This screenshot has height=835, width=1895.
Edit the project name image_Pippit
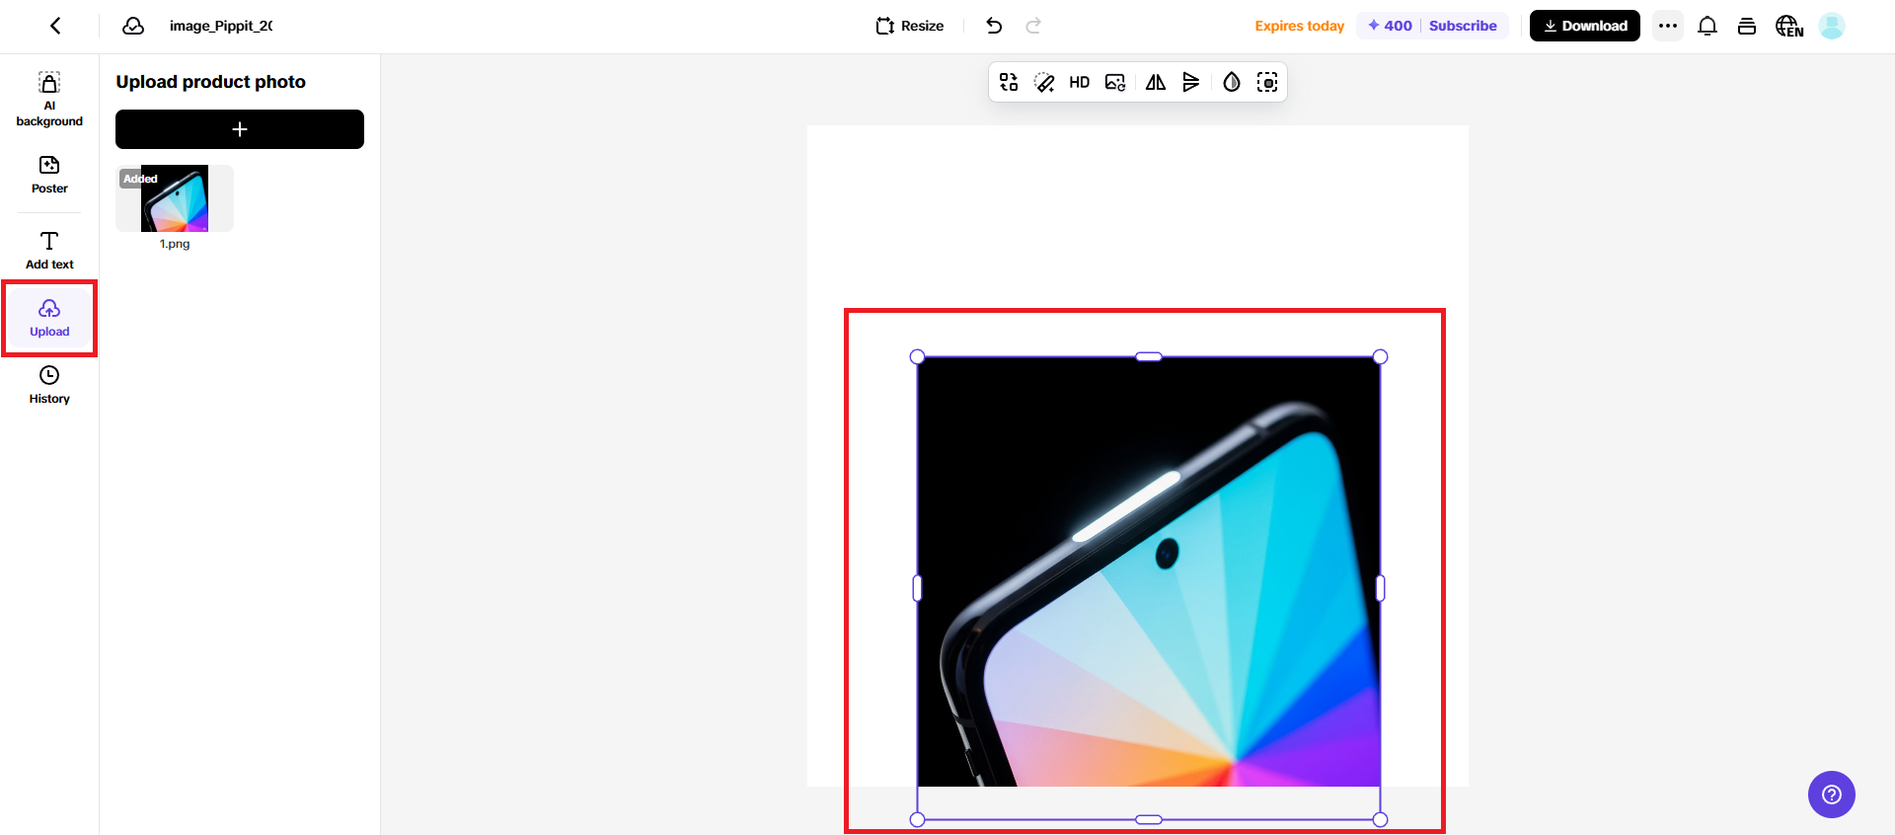(x=221, y=26)
